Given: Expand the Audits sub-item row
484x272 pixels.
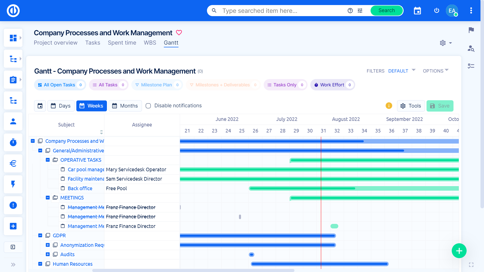Looking at the screenshot, I should pyautogui.click(x=48, y=254).
